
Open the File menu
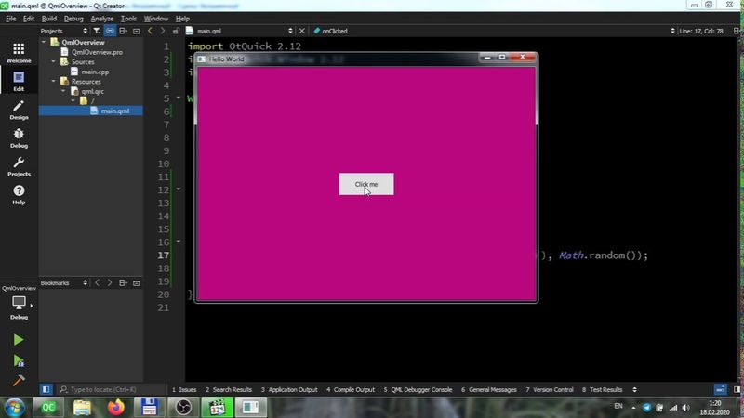tap(10, 19)
